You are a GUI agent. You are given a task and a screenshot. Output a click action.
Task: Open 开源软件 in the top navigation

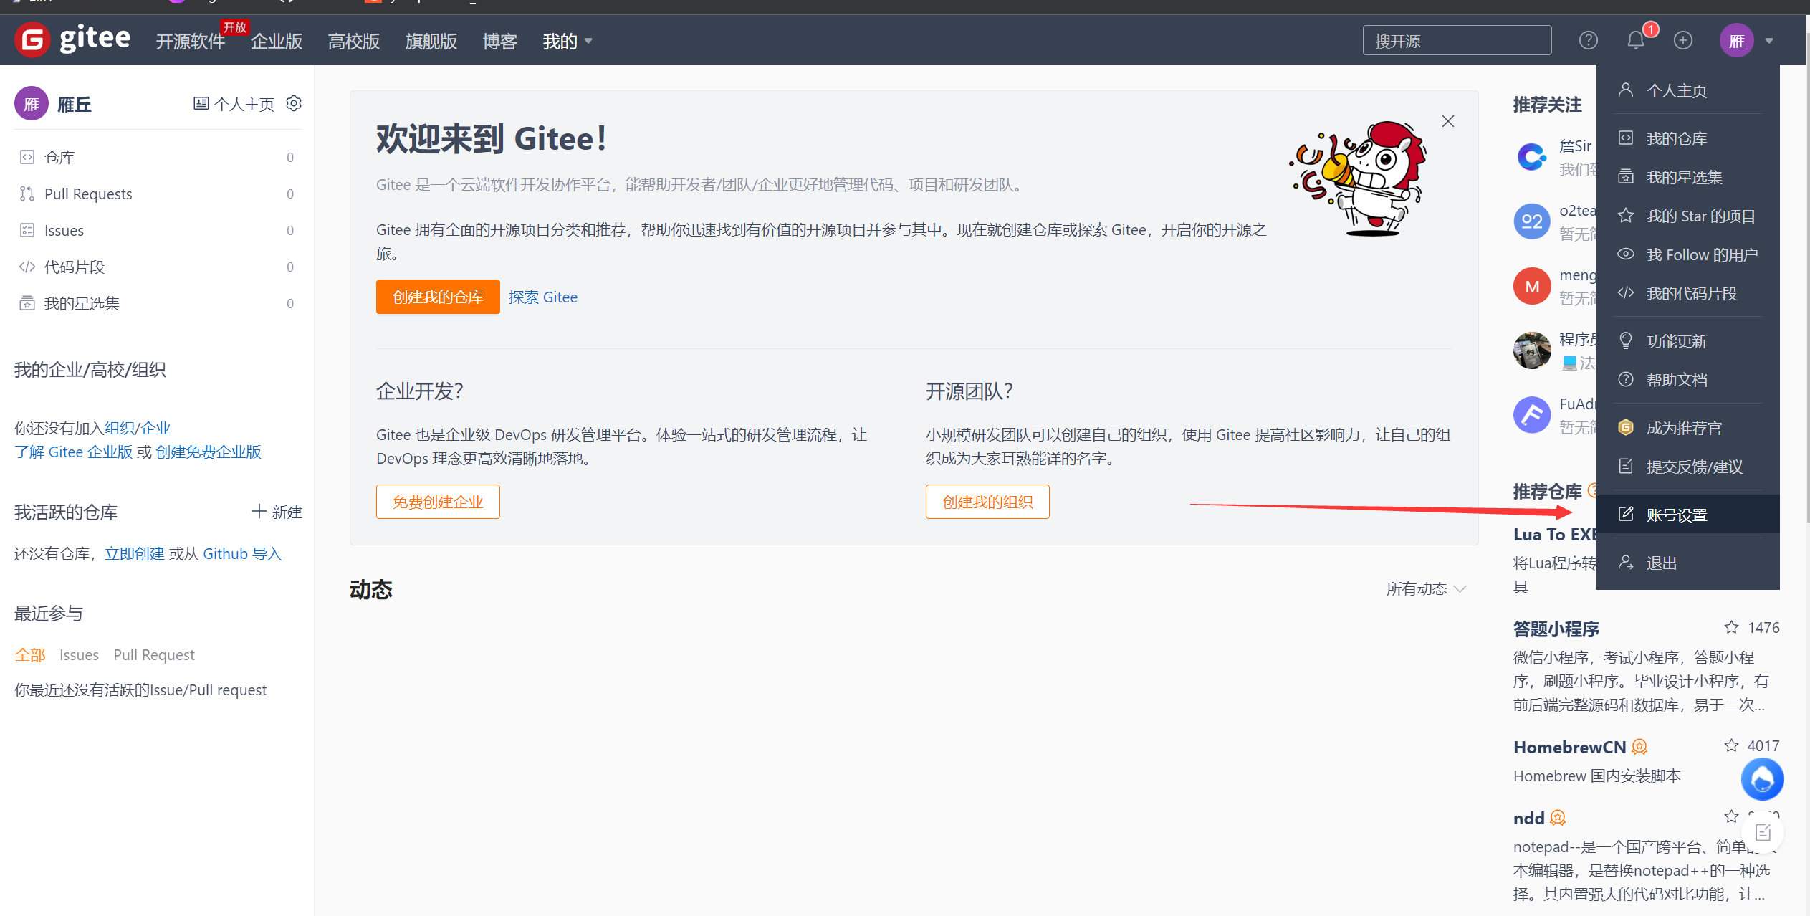191,41
